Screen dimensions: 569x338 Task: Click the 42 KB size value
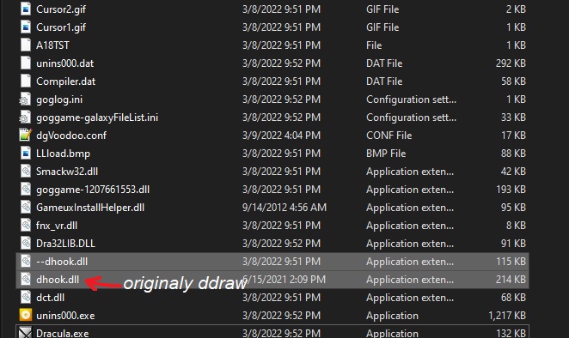tap(513, 172)
